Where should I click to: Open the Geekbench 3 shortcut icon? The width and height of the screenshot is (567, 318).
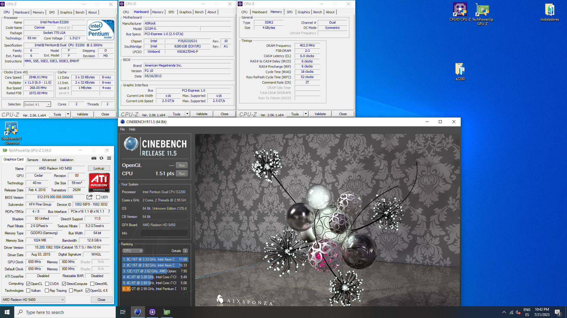tap(11, 133)
